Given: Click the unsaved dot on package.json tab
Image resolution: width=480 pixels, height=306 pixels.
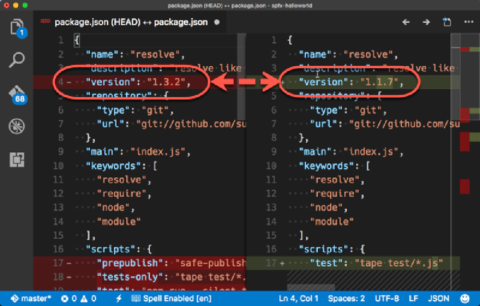Looking at the screenshot, I should point(217,22).
